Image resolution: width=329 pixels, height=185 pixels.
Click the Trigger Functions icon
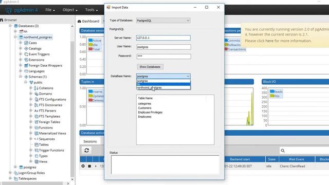click(36, 151)
